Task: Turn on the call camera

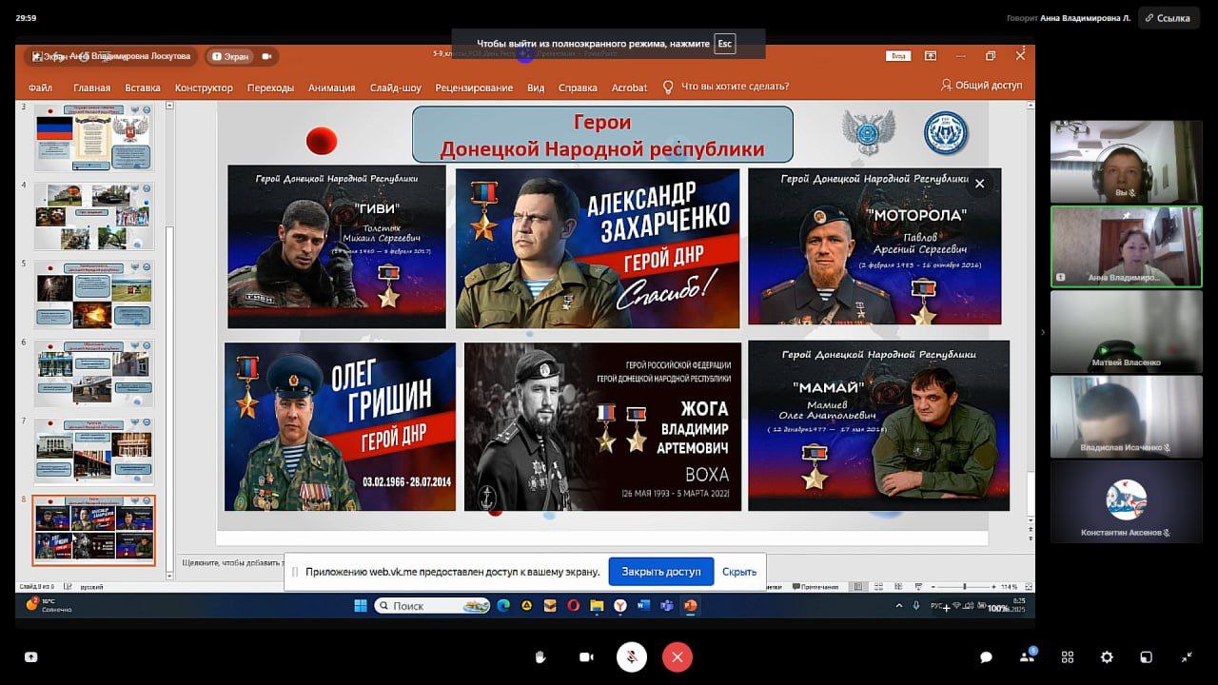Action: click(x=586, y=656)
